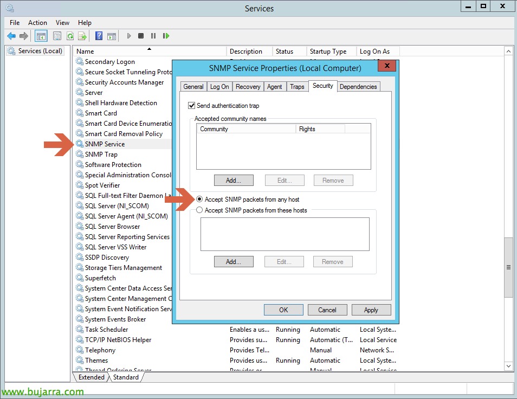
Task: Click Add under Accepted community names
Action: coord(234,181)
